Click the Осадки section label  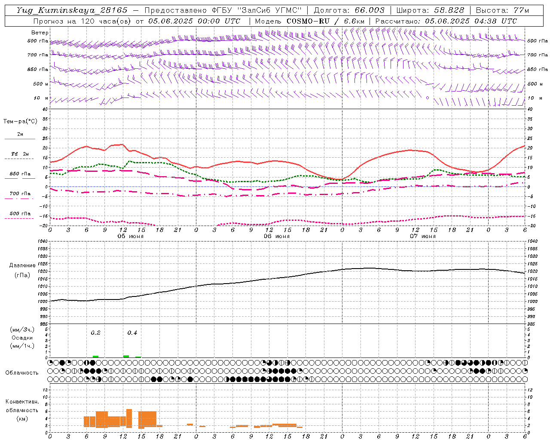[x=22, y=338]
